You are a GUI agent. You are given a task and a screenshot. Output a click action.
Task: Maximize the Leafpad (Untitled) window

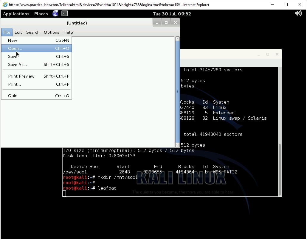pyautogui.click(x=166, y=23)
